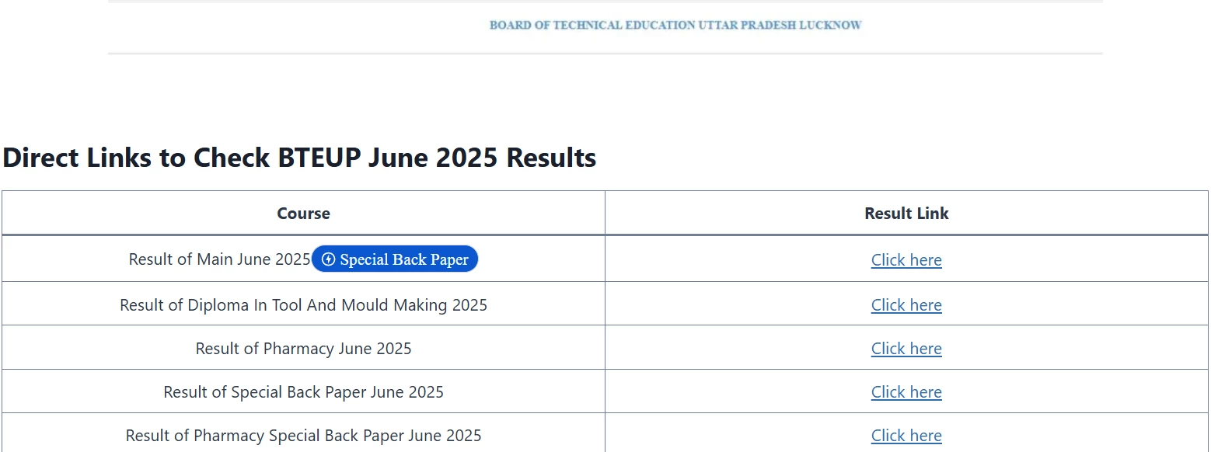Select the Course column header
The image size is (1211, 452).
(303, 213)
